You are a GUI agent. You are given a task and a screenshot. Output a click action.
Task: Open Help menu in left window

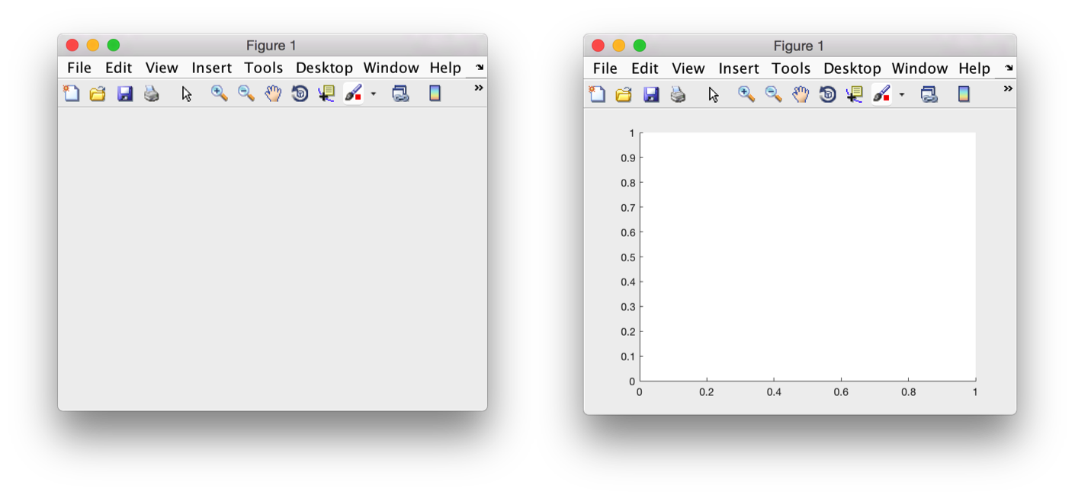(445, 68)
